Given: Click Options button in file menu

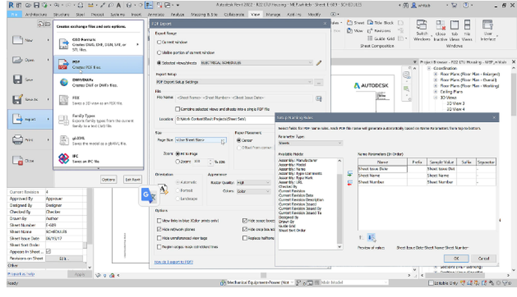Looking at the screenshot, I should coord(109,179).
